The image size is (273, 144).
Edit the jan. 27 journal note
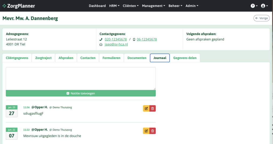pyautogui.click(x=146, y=108)
